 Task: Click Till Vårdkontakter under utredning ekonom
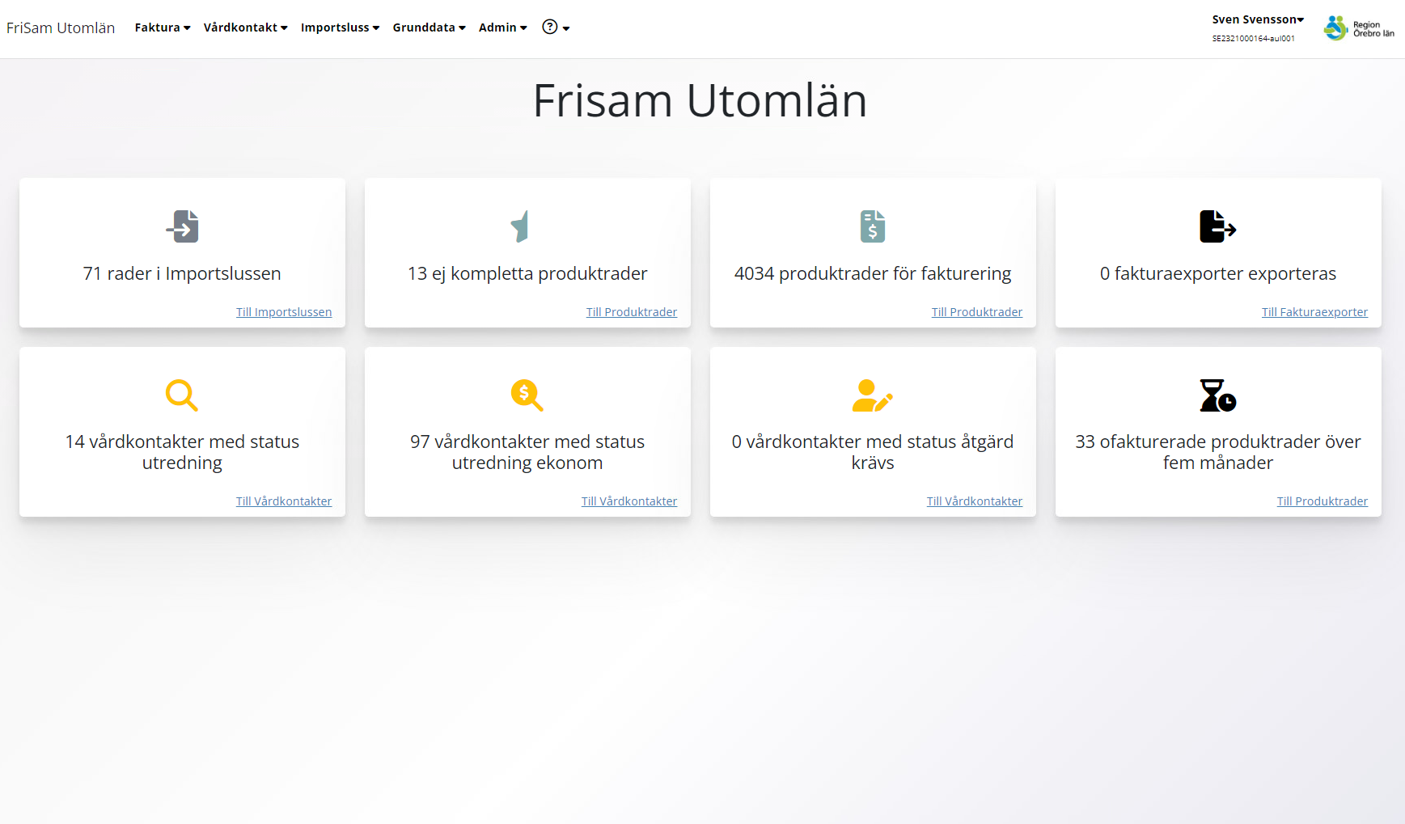628,501
